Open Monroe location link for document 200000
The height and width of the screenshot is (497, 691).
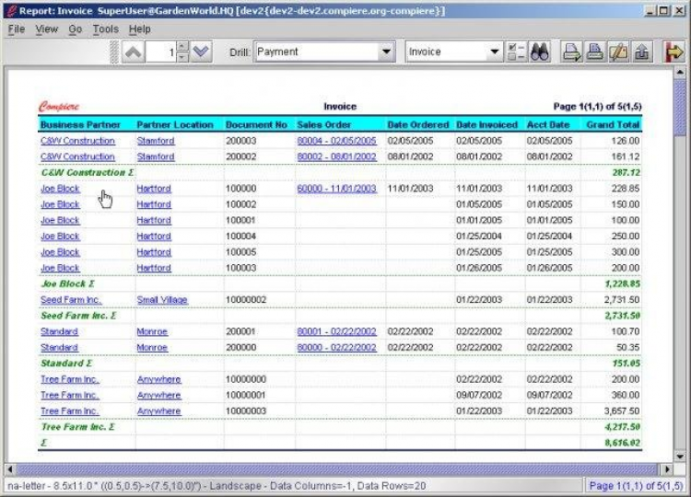[152, 347]
